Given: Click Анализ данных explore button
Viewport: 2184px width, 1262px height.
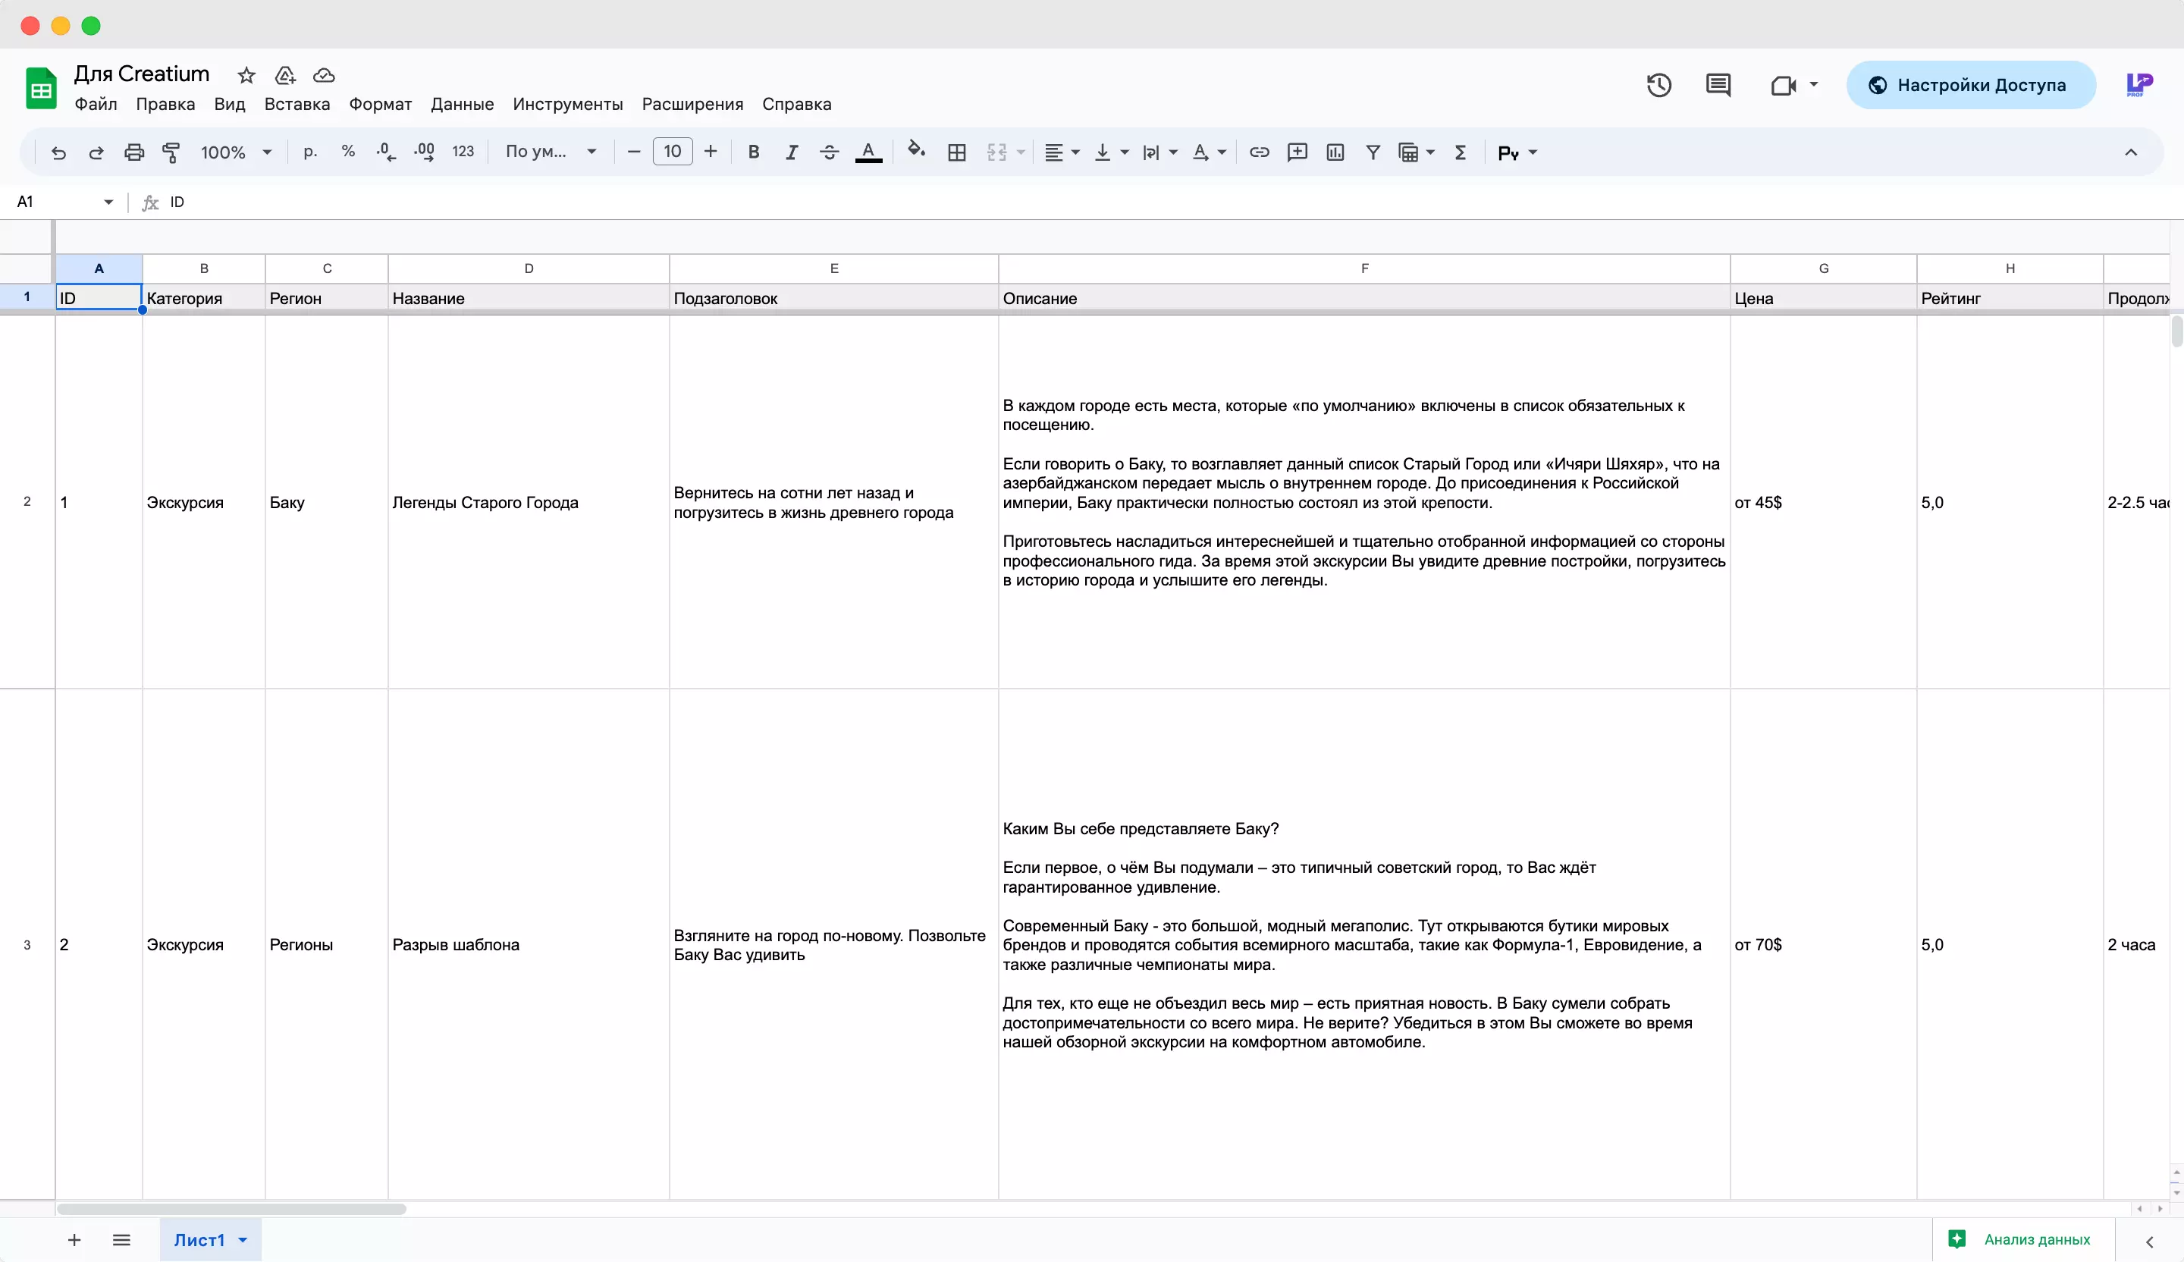Looking at the screenshot, I should point(2022,1240).
